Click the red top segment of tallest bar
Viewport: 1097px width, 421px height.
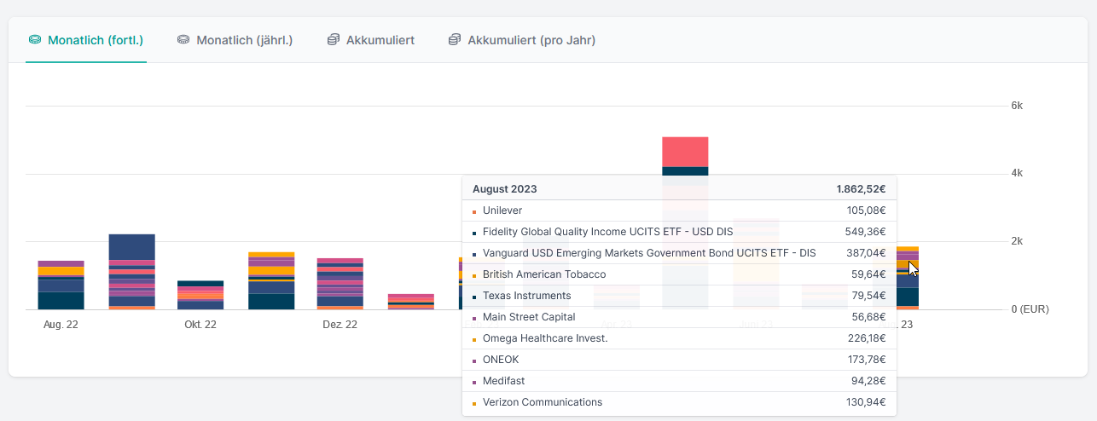tap(685, 152)
